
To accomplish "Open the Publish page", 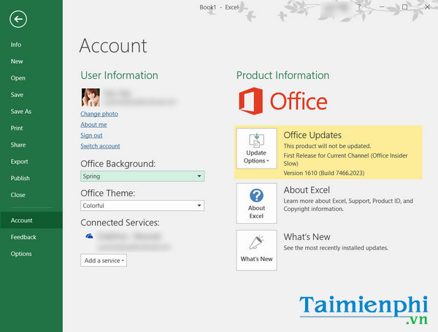I will (20, 178).
